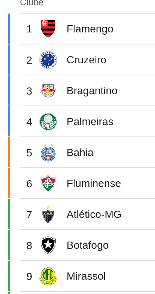The image size is (155, 294).
Task: Select the Mirassol team name
Action: [86, 276]
